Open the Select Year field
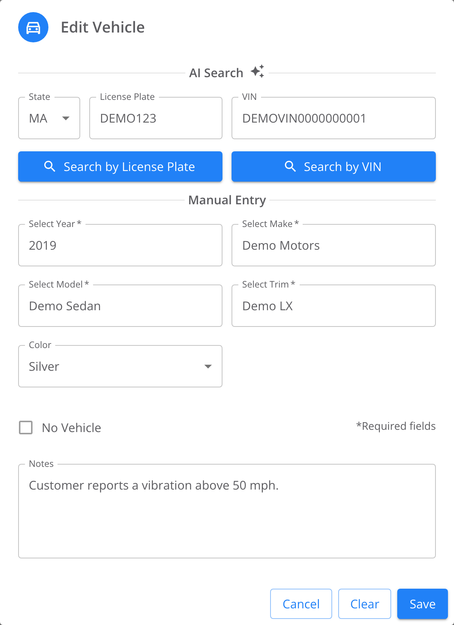The width and height of the screenshot is (454, 625). coord(120,245)
